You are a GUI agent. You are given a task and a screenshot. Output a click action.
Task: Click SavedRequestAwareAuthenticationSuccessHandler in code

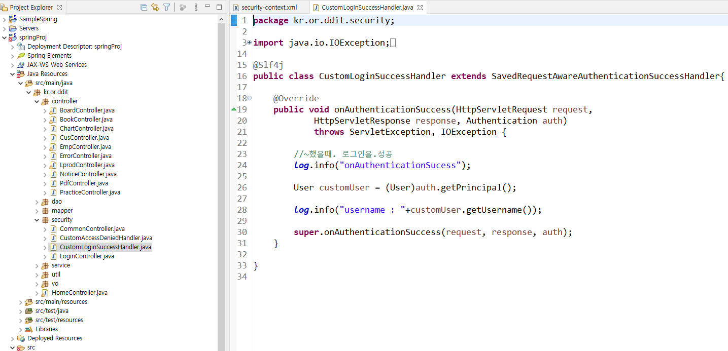point(605,76)
